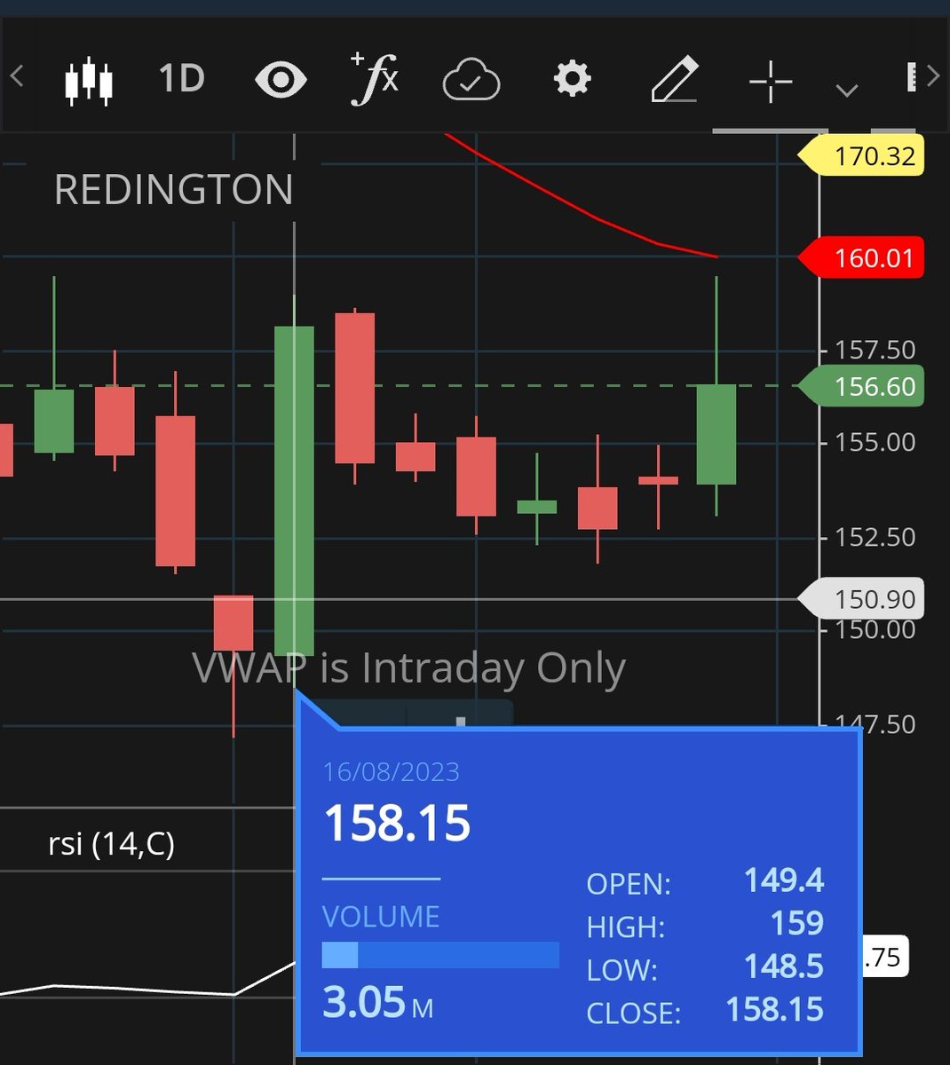
Task: Select the pencil drawing tool
Action: click(676, 81)
